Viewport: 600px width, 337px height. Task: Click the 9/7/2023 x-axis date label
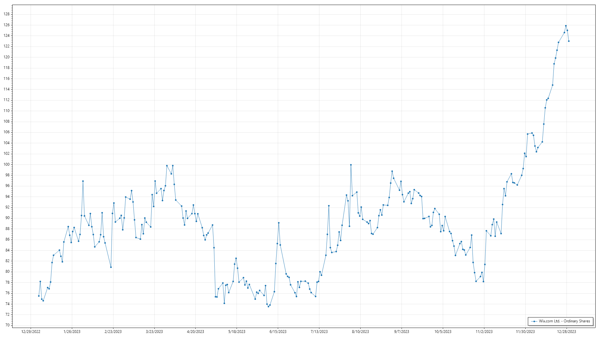coord(402,332)
